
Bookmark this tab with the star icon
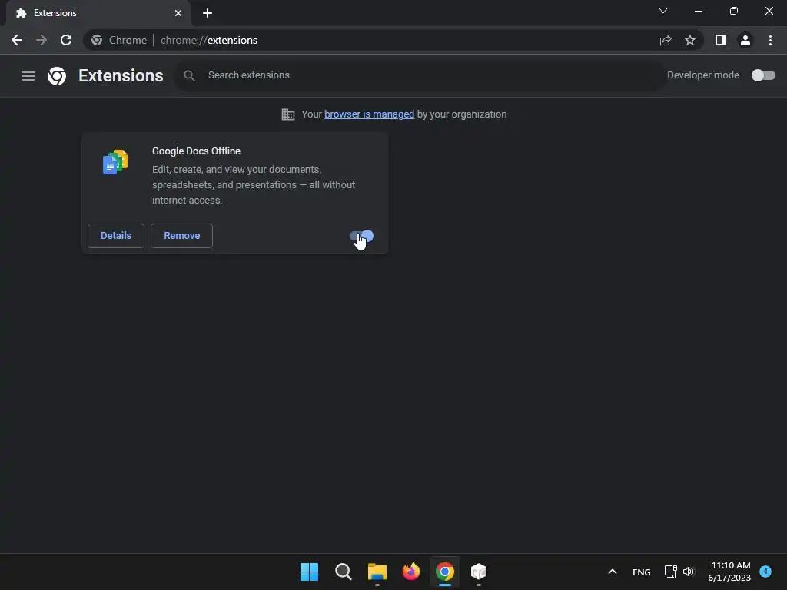coord(690,40)
